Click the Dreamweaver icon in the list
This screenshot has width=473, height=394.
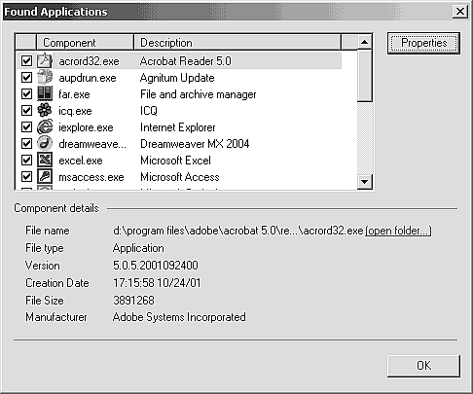tap(45, 143)
